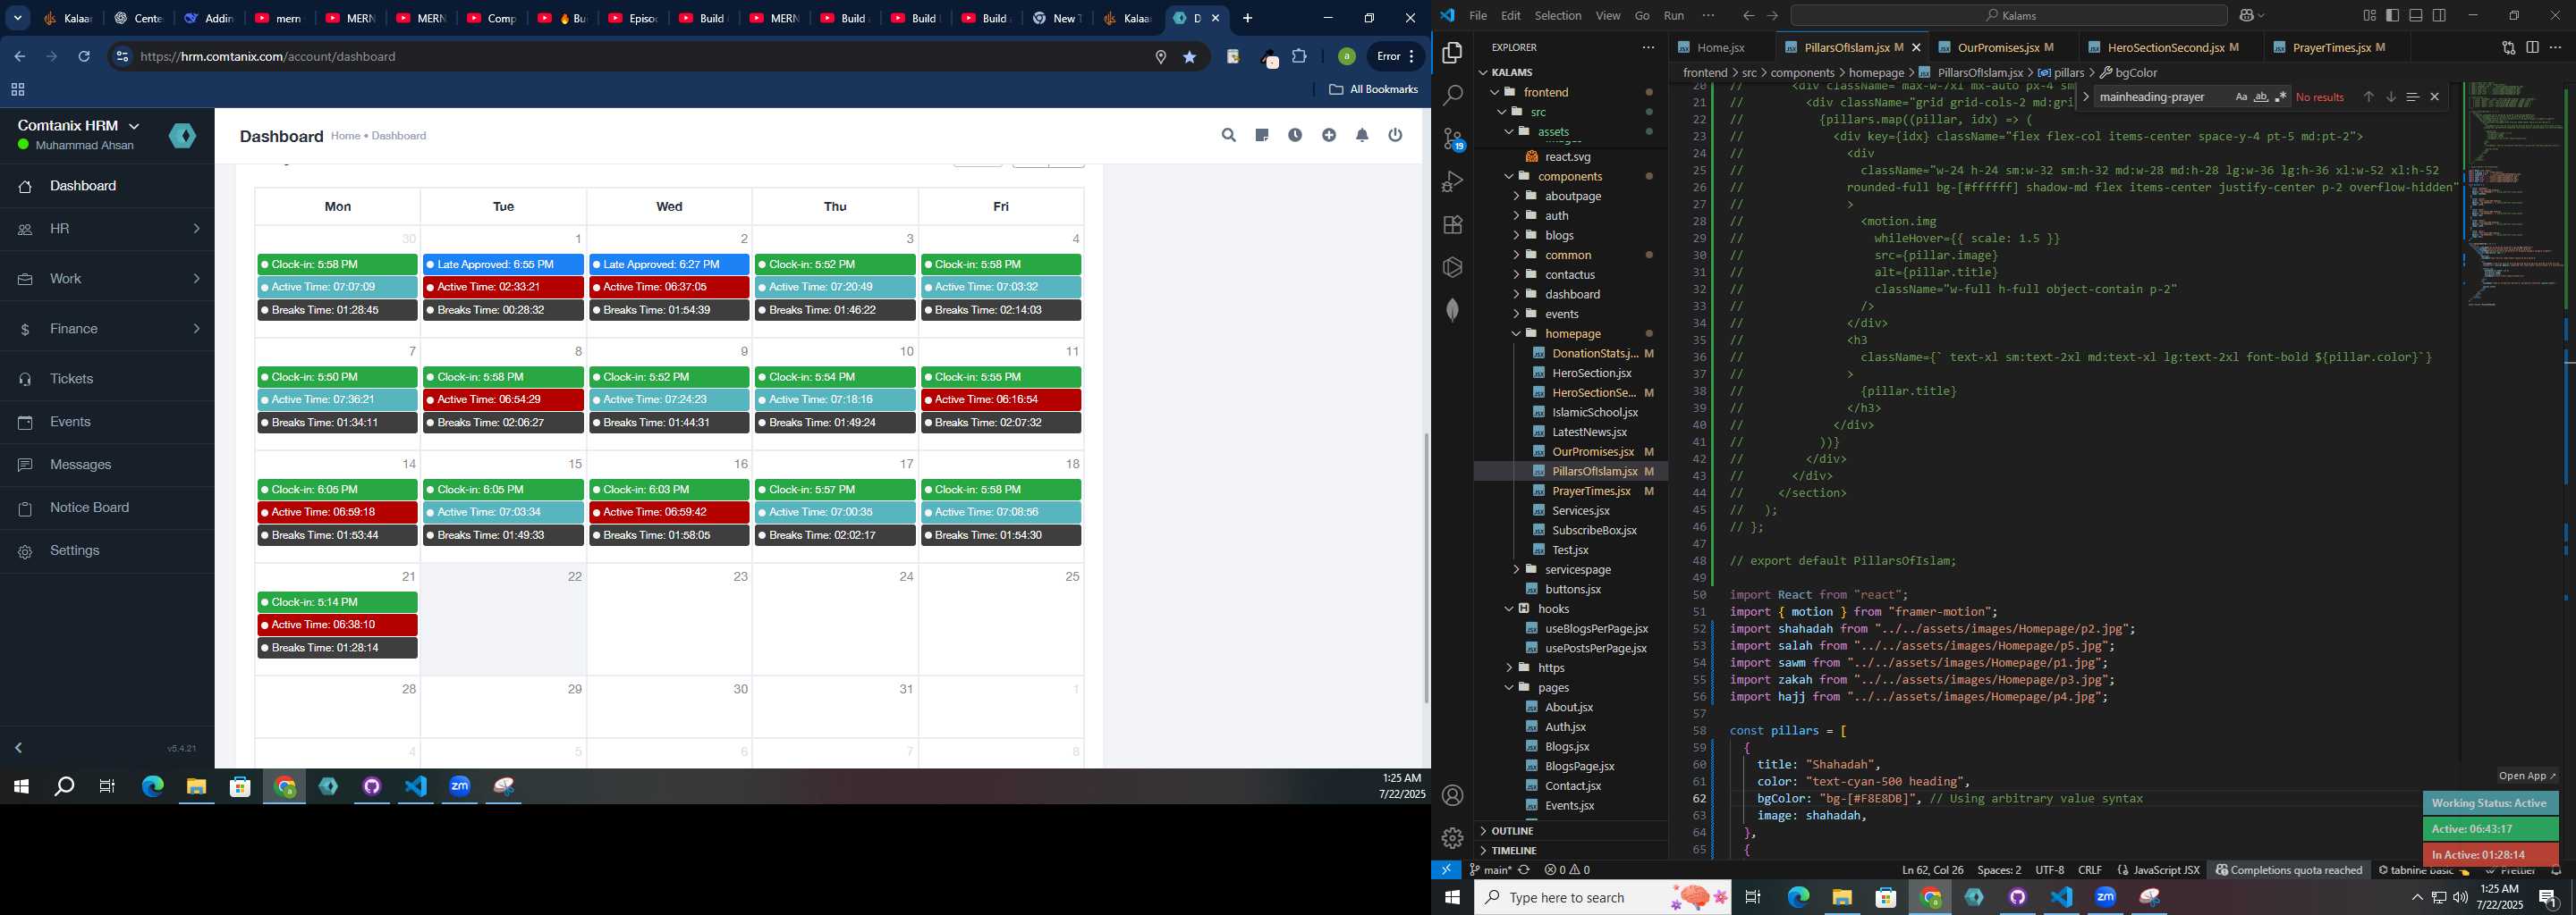Click the power logout icon in HRM header
2576x915 pixels.
coord(1396,135)
